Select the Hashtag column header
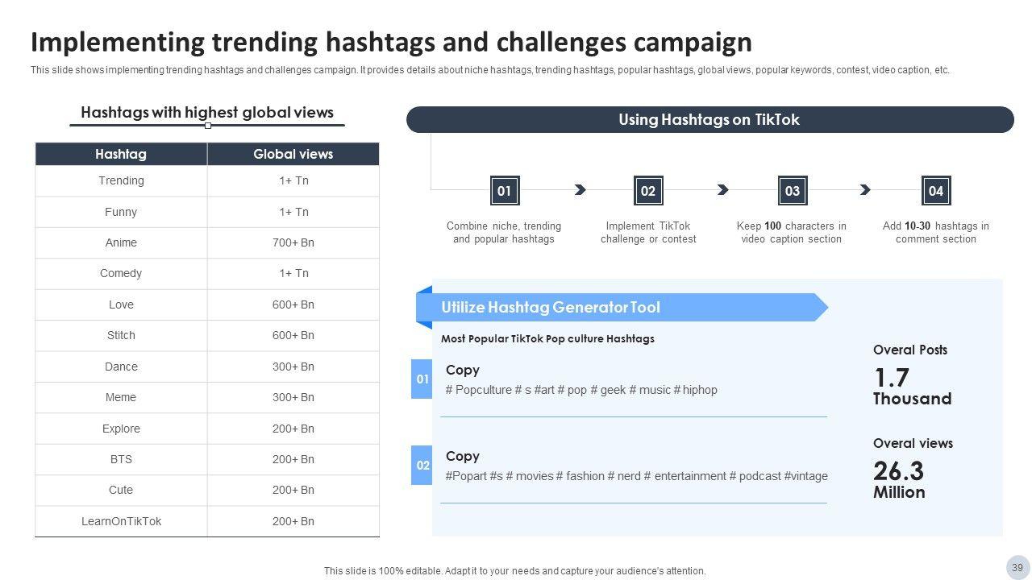 (121, 154)
